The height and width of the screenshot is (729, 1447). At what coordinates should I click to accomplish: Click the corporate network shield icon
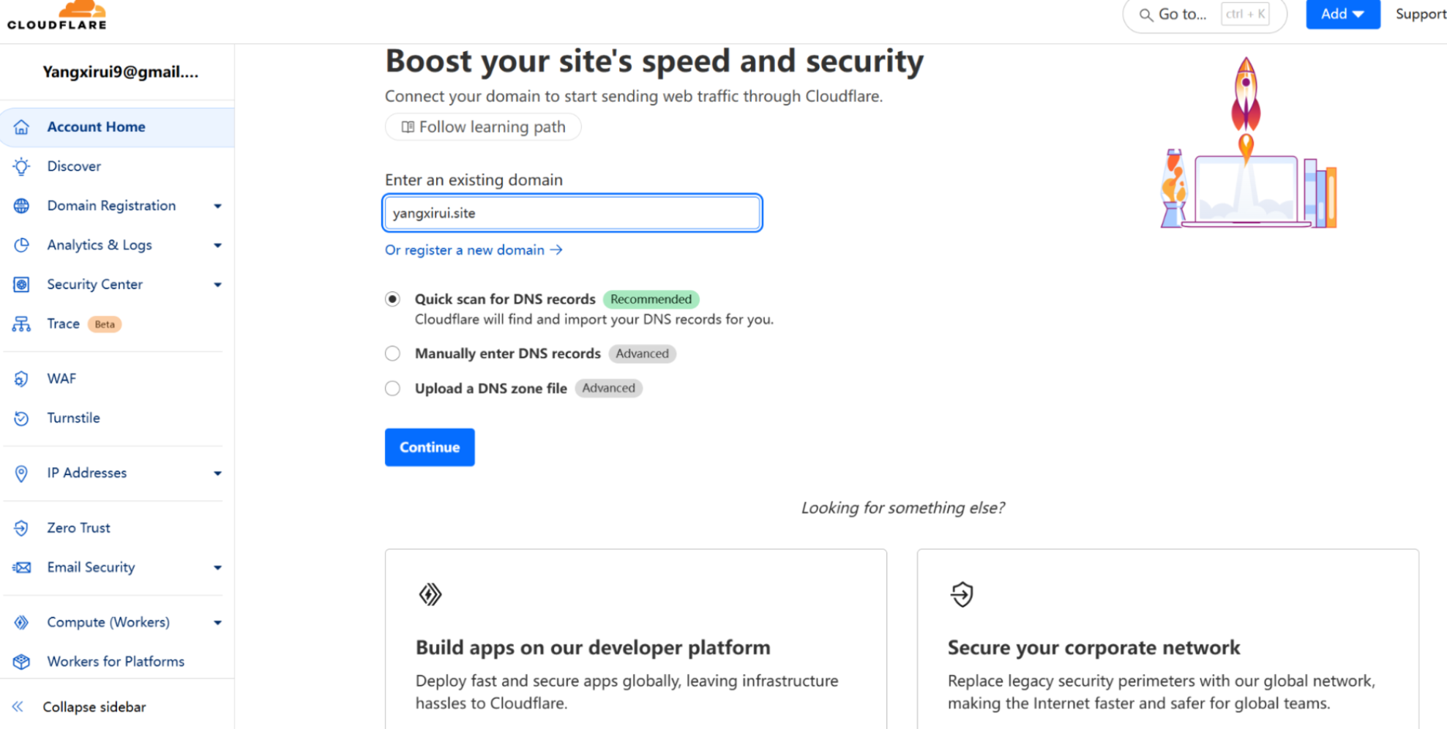pyautogui.click(x=962, y=594)
